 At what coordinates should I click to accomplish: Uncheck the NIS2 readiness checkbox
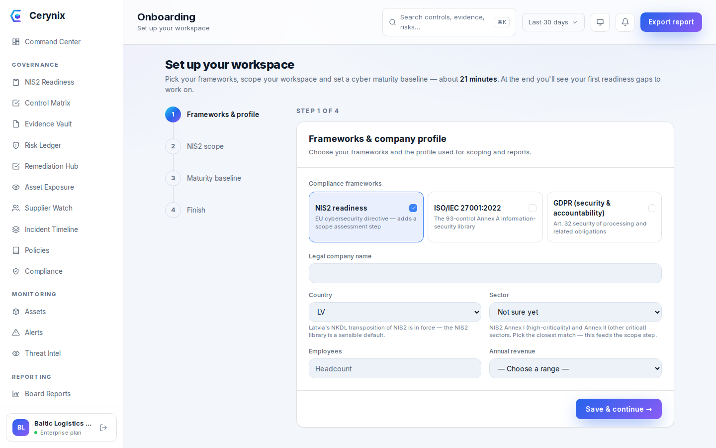tap(413, 208)
